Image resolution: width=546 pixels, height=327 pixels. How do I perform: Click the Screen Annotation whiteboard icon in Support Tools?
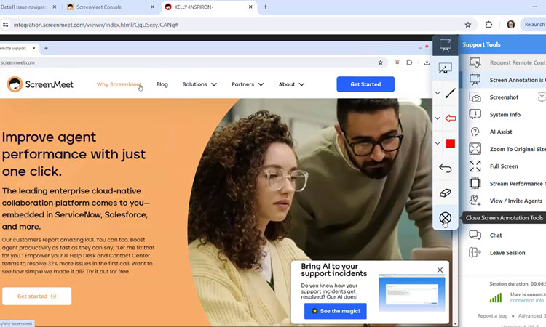[475, 80]
